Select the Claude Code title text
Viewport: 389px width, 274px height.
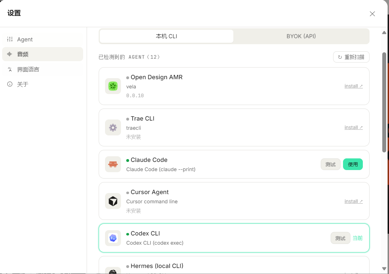click(149, 160)
